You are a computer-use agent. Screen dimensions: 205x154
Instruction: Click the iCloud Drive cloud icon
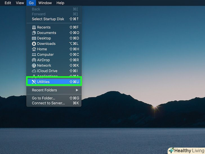point(34,71)
